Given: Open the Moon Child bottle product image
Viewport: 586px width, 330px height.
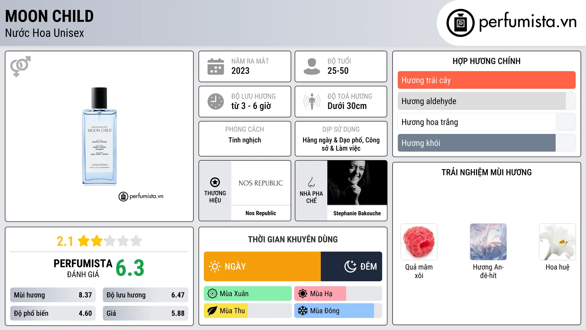Looking at the screenshot, I should (x=99, y=136).
